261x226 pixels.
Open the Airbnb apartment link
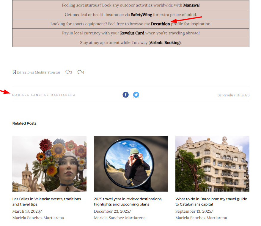156,43
